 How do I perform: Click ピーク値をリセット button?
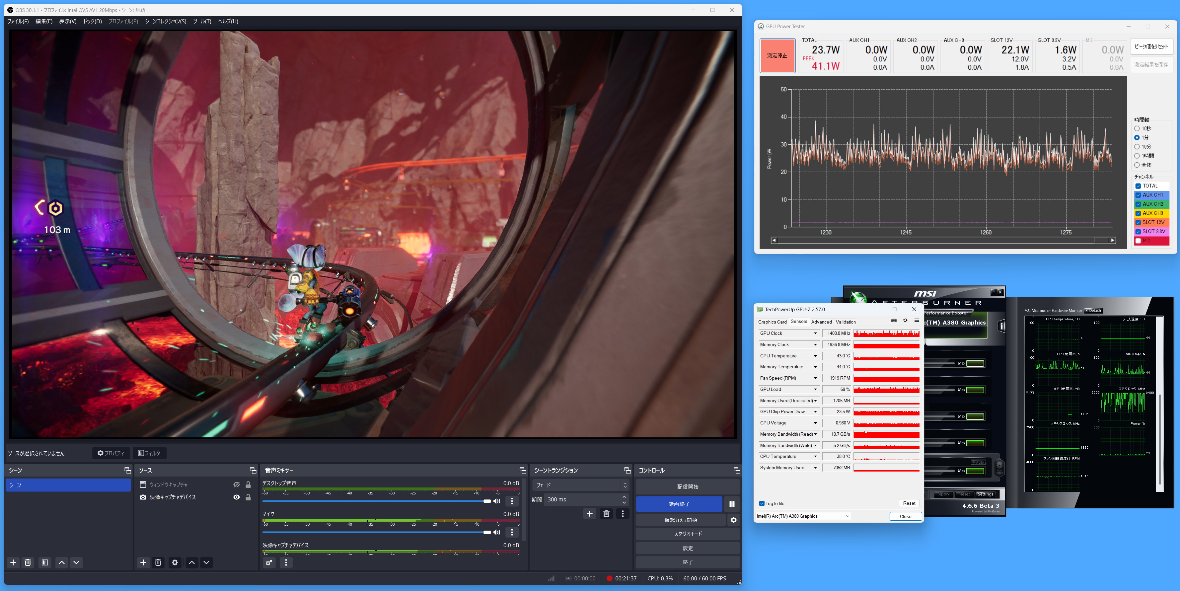tap(1151, 46)
